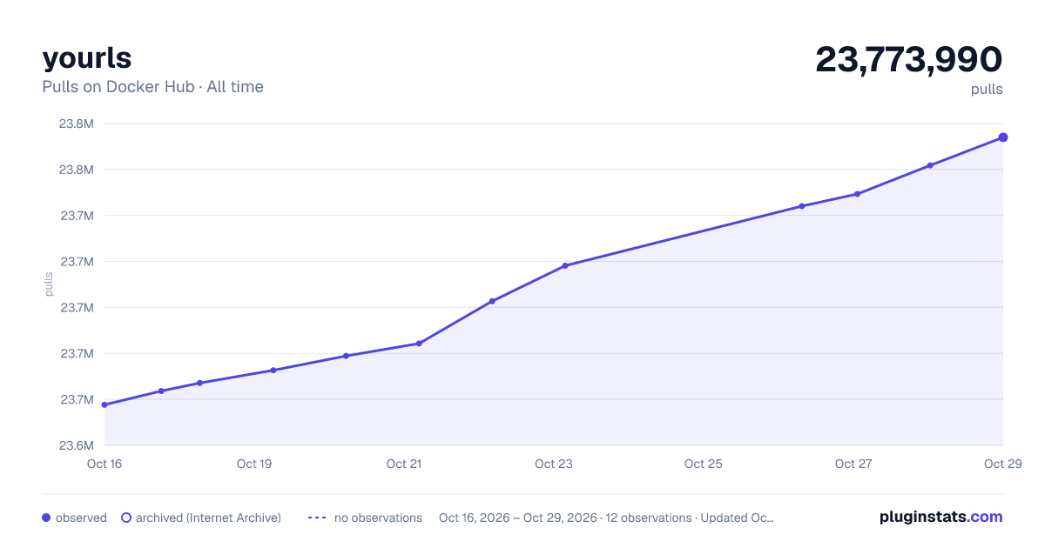The height and width of the screenshot is (548, 1045).
Task: Click the 'Oct 27' x-axis label
Action: point(853,464)
